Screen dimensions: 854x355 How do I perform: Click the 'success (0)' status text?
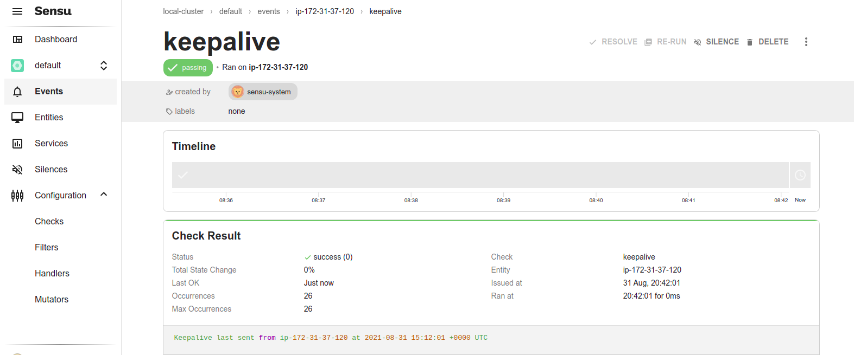coord(333,257)
